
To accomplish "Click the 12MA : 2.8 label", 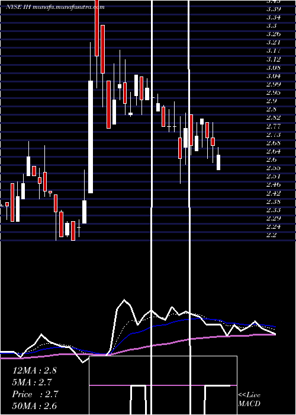I will point(34,371).
